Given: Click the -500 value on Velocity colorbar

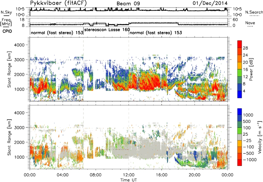Looking at the screenshot, I should coord(249,153).
